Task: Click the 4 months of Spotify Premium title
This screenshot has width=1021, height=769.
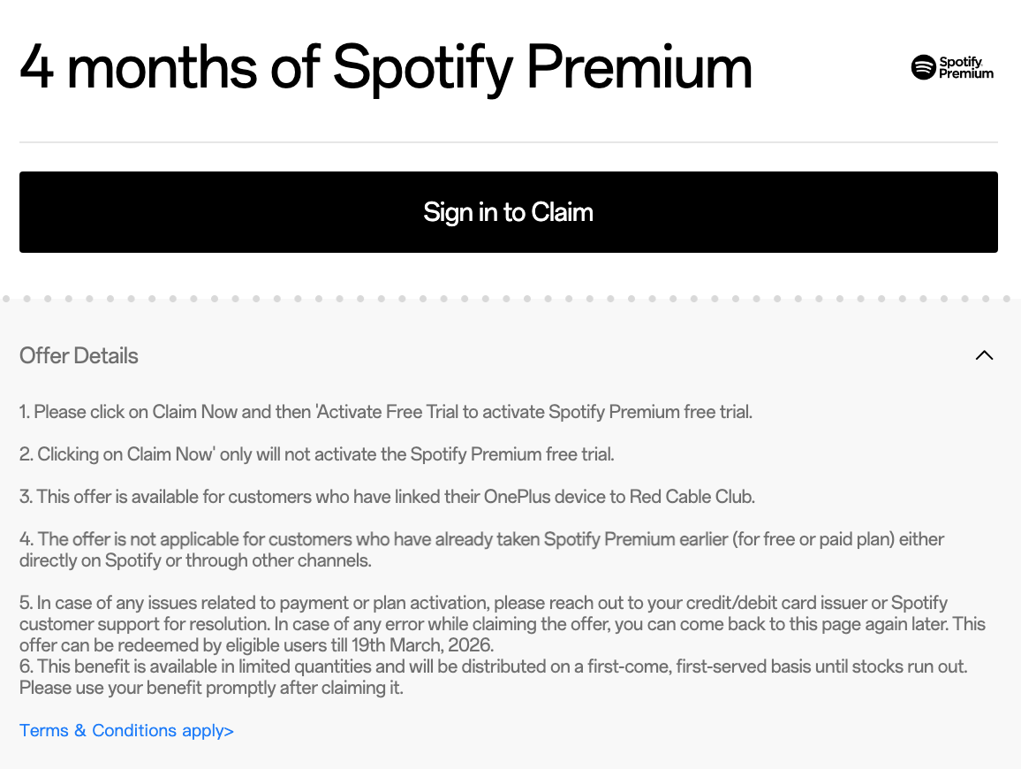Action: [x=385, y=68]
